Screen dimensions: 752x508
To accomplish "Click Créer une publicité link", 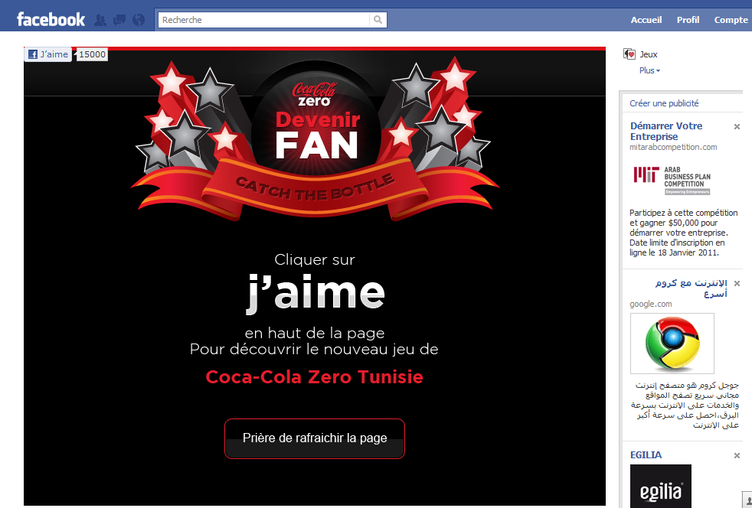I will tap(664, 103).
